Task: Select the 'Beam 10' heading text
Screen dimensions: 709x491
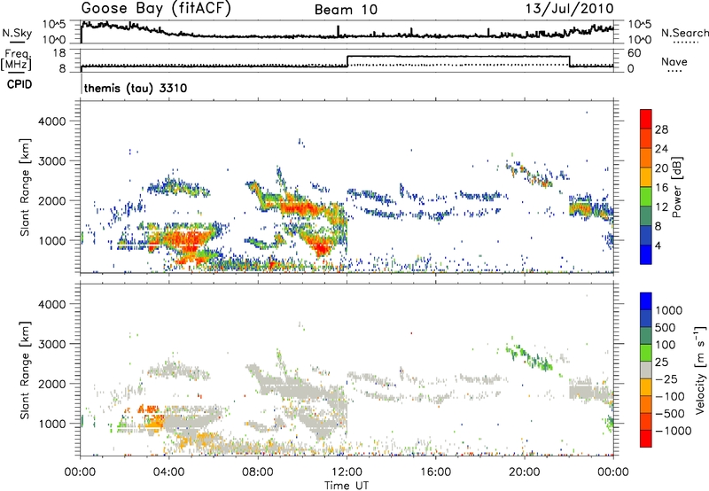Action: tap(346, 10)
